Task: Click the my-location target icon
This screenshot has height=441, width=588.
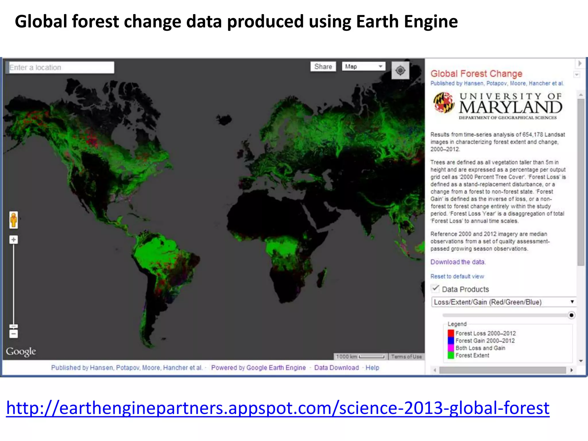Action: (x=400, y=70)
